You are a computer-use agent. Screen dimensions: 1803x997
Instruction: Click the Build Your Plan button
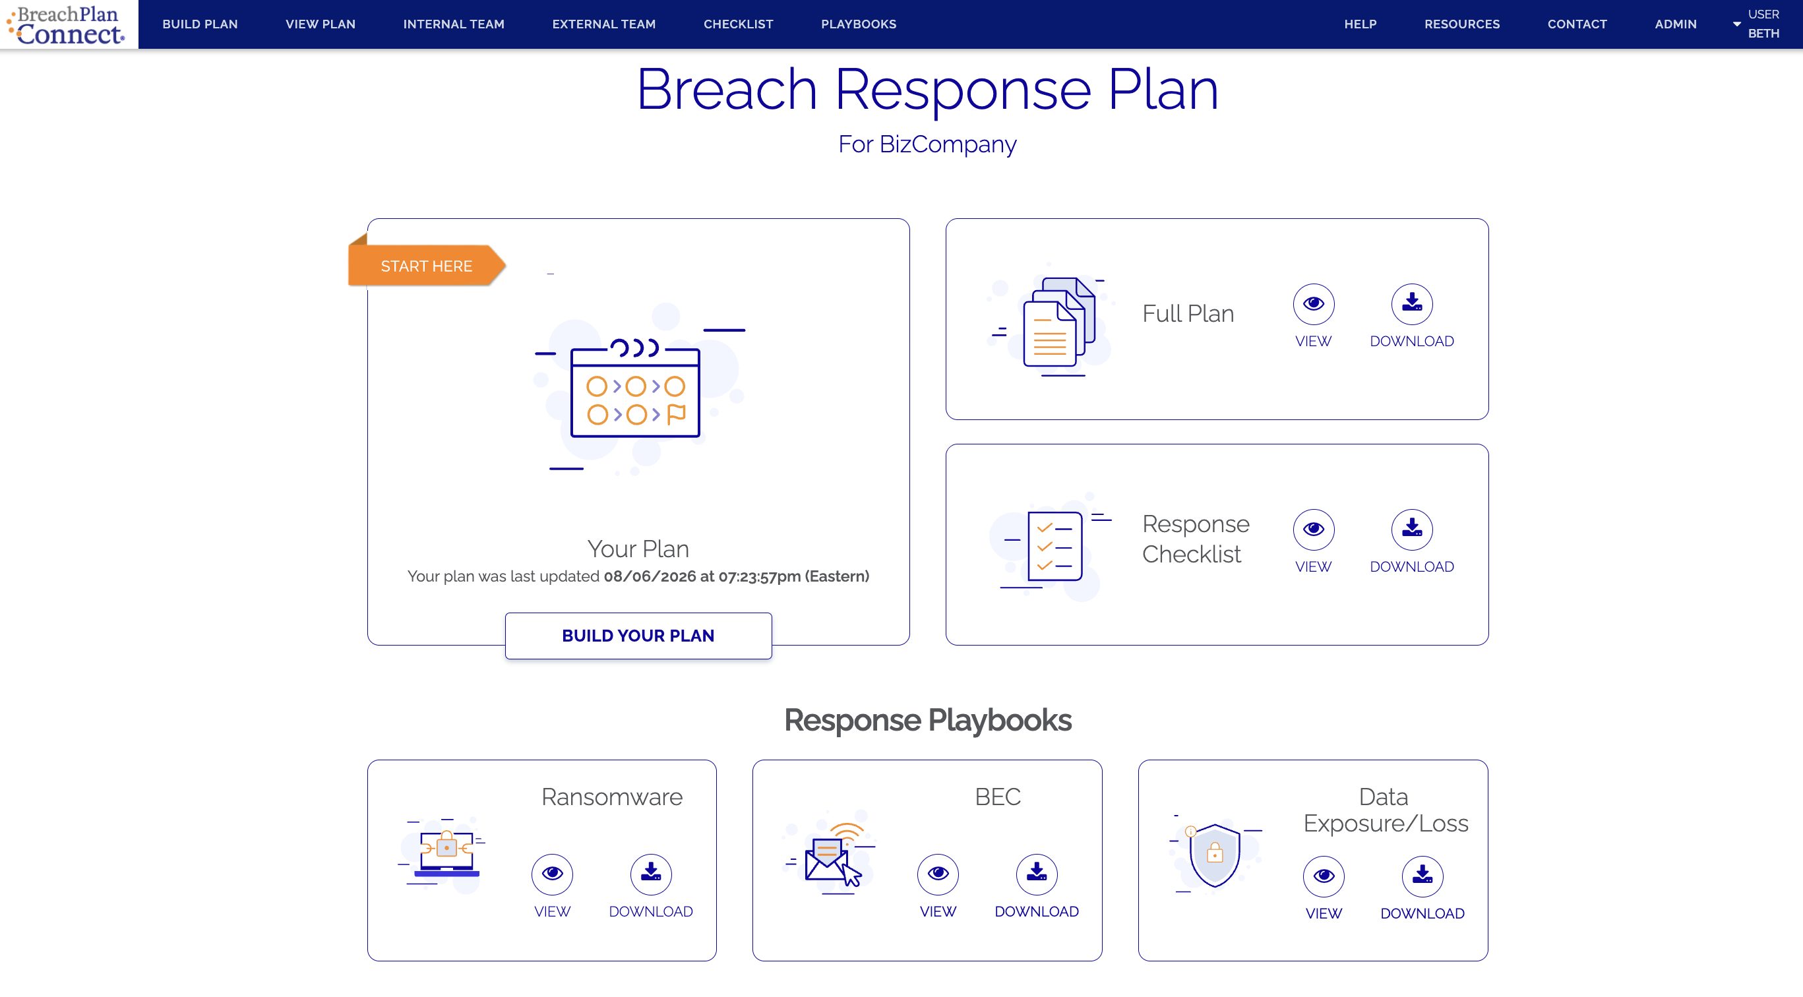638,635
